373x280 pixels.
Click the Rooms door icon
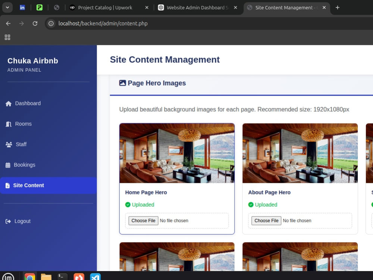[x=9, y=124]
